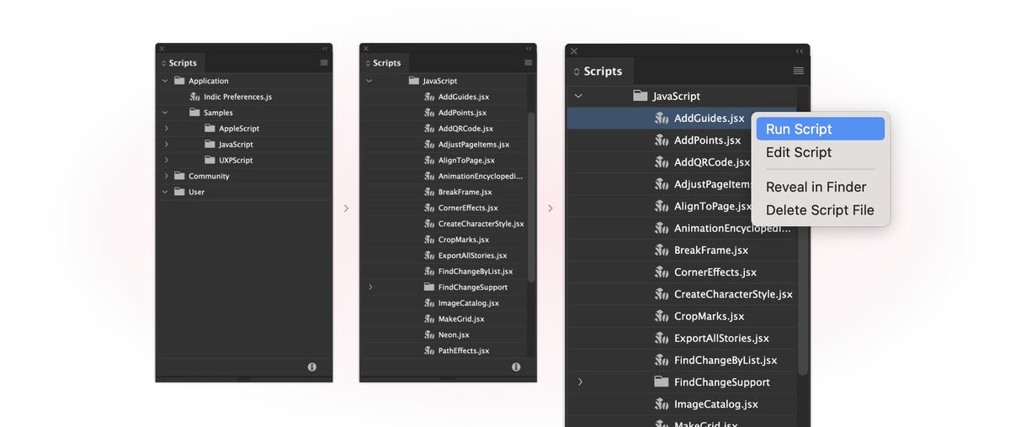Click AddPoints.jsx script icon in large context-menu panel

pos(662,140)
